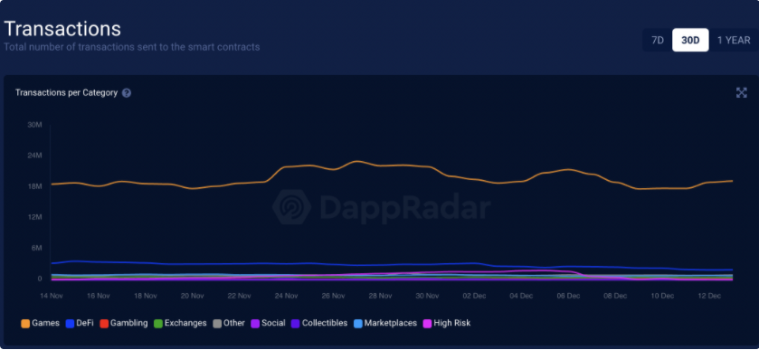
Task: Click the gray Other legend swatch
Action: coord(217,324)
